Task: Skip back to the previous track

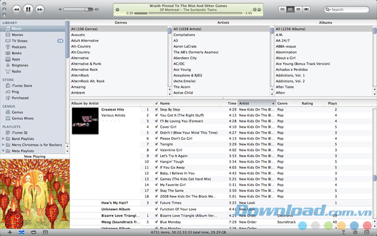Action: (16, 9)
